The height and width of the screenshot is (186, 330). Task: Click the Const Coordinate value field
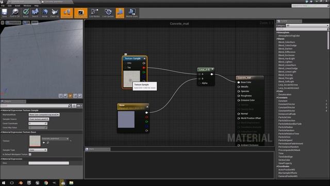[x=38, y=123]
